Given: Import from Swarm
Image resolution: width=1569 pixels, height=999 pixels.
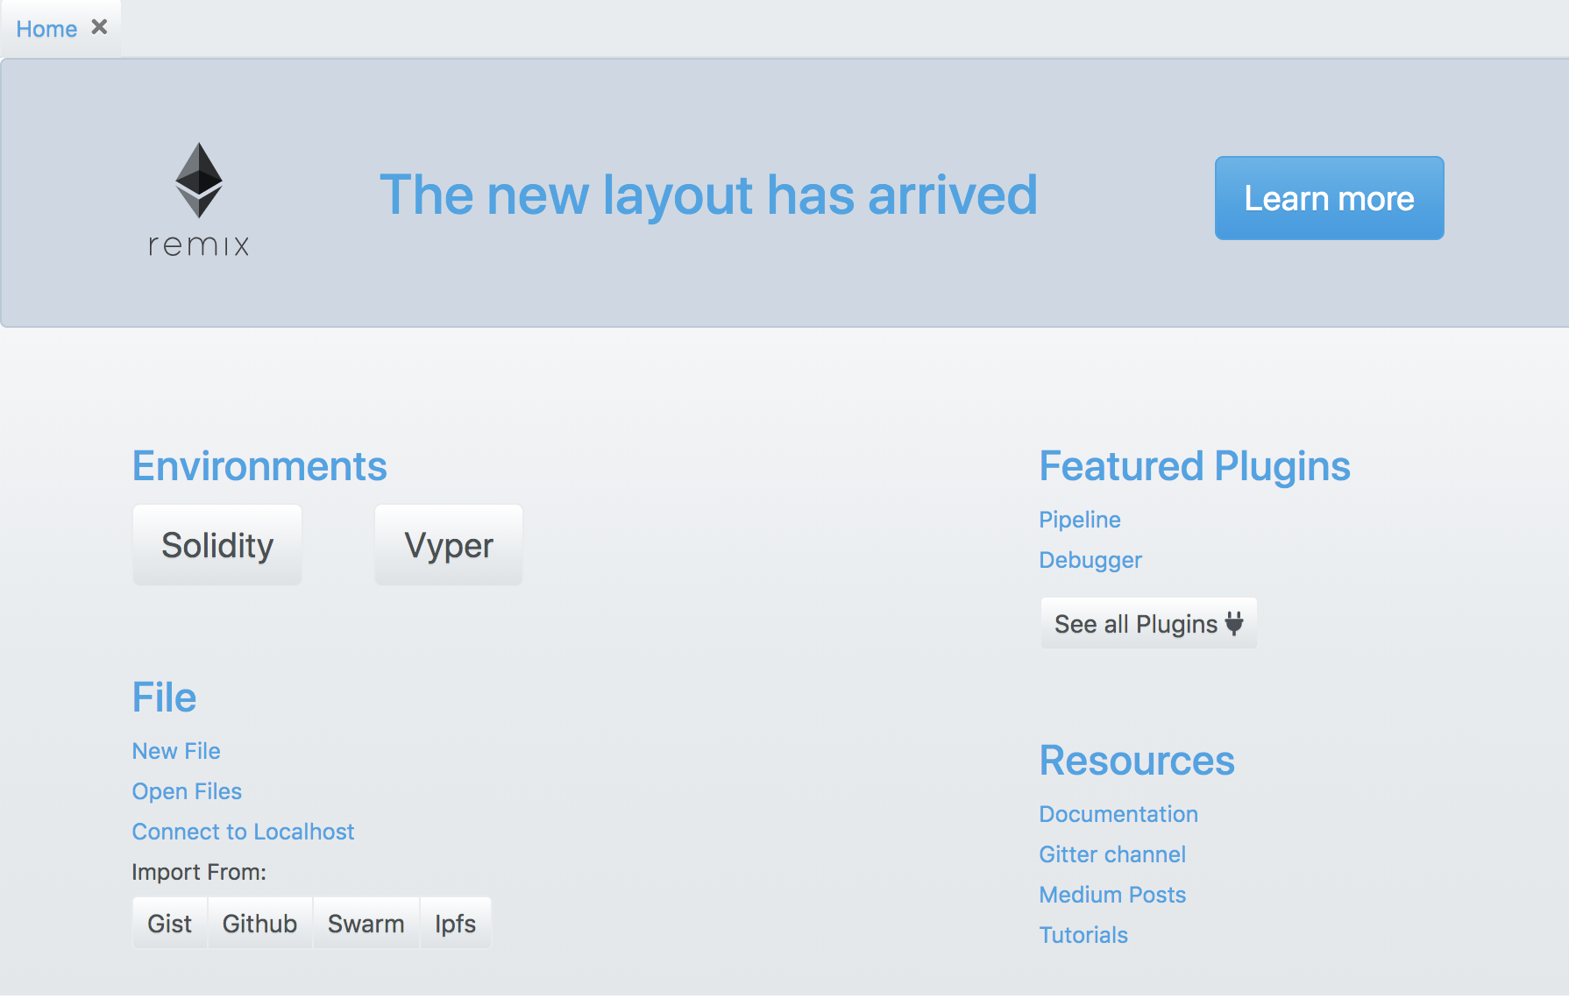Looking at the screenshot, I should point(366,924).
